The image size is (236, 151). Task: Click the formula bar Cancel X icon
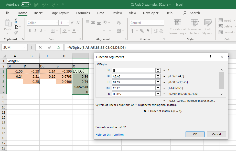(x=40, y=48)
